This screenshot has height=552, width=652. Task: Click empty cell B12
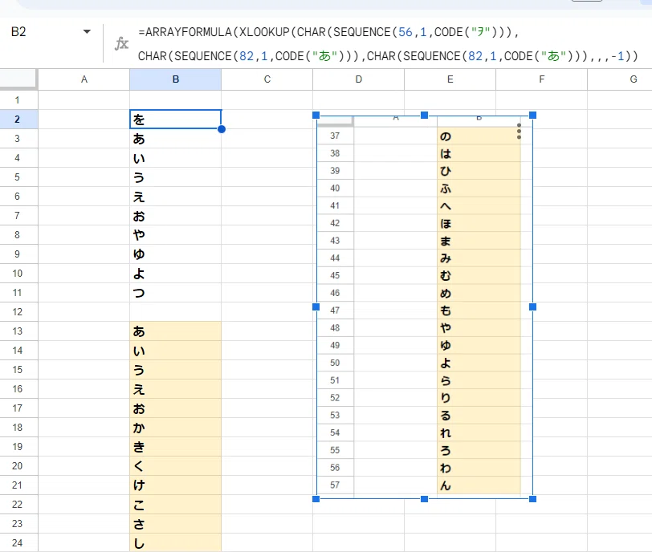[x=176, y=312]
